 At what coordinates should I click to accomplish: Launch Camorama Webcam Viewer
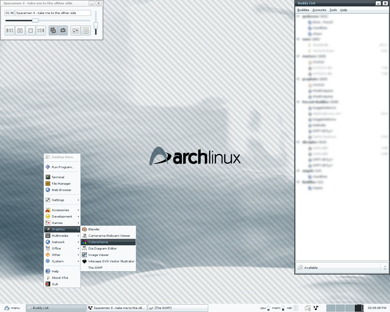pos(108,236)
